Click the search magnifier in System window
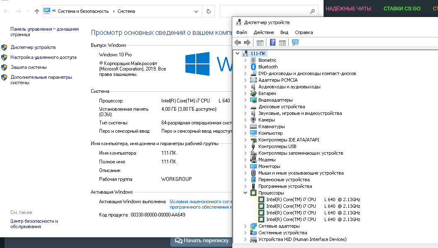 click(312, 12)
